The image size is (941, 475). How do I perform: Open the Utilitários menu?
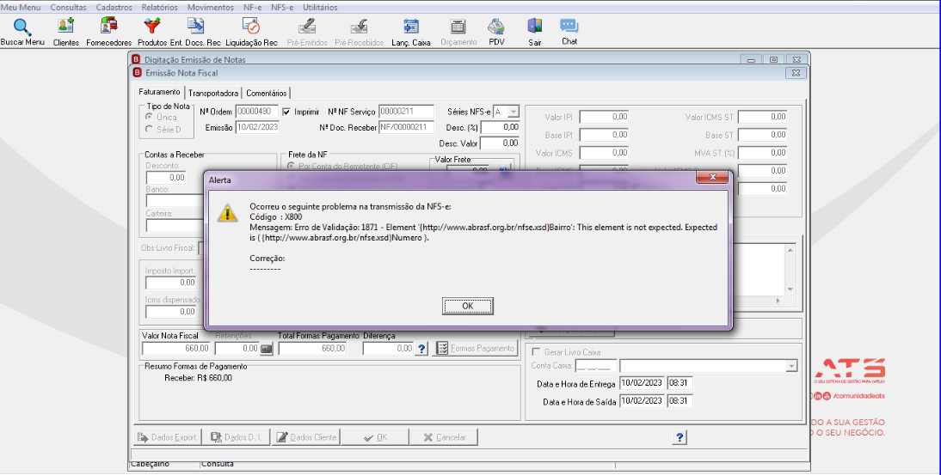coord(320,7)
